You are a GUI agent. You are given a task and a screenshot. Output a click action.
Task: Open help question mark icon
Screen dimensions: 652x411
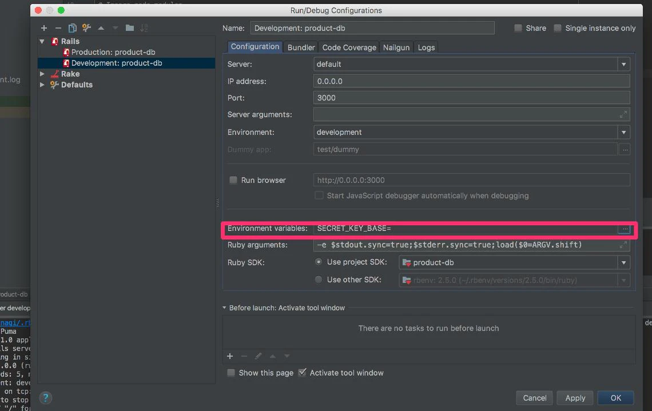(x=46, y=398)
